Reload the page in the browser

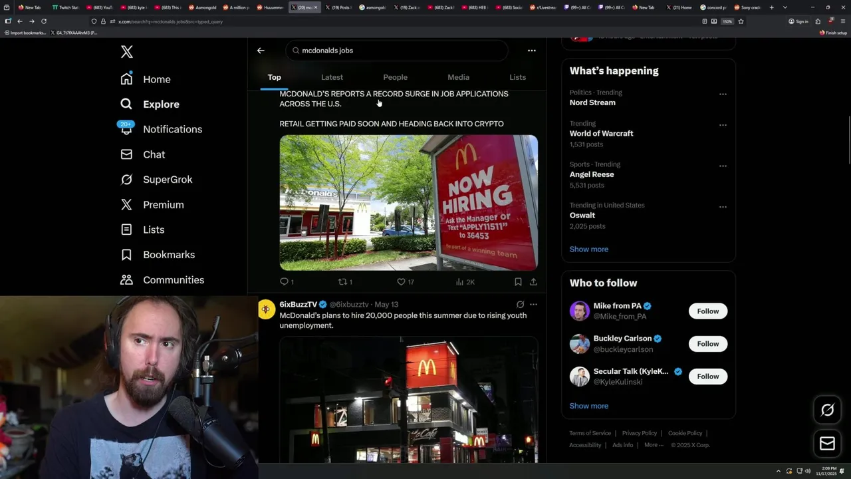click(44, 21)
